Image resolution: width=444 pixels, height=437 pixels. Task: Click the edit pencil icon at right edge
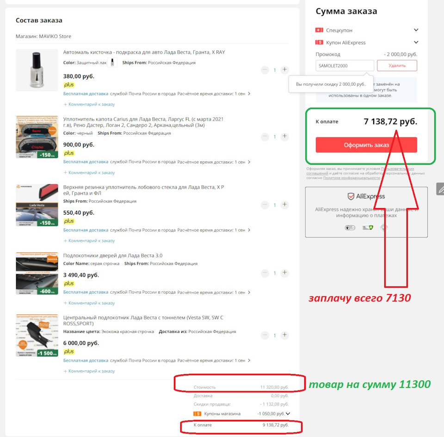(x=440, y=189)
